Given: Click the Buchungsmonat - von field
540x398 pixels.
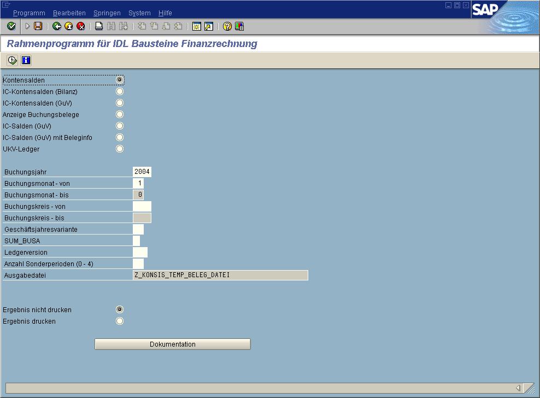Looking at the screenshot, I should click(x=138, y=183).
